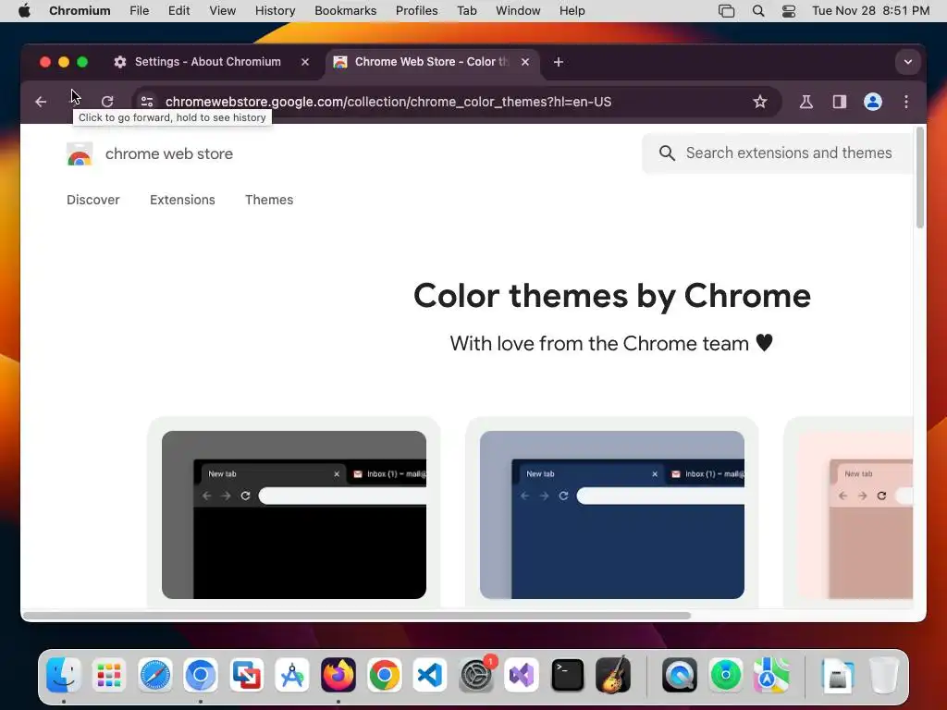Open the Window menu
The height and width of the screenshot is (710, 947).
click(518, 11)
